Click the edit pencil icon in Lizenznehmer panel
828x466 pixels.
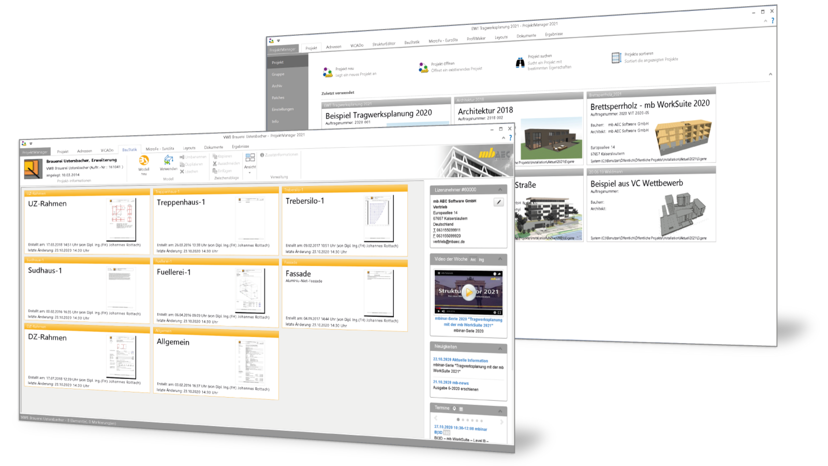(498, 202)
